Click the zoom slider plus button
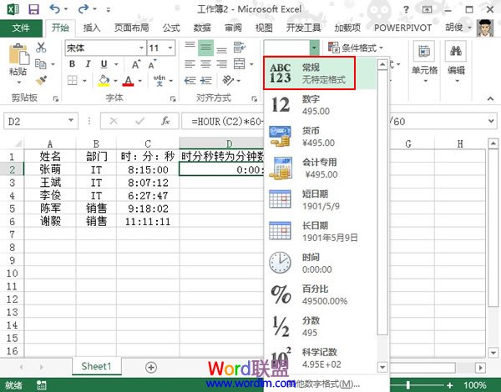501x392 pixels. click(450, 385)
